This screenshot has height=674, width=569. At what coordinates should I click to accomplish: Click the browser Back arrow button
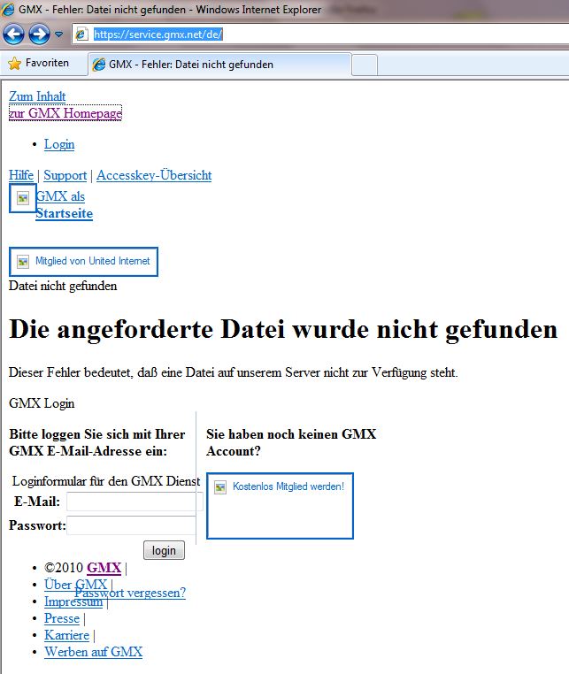point(13,34)
